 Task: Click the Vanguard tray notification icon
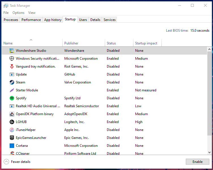pos(12,66)
